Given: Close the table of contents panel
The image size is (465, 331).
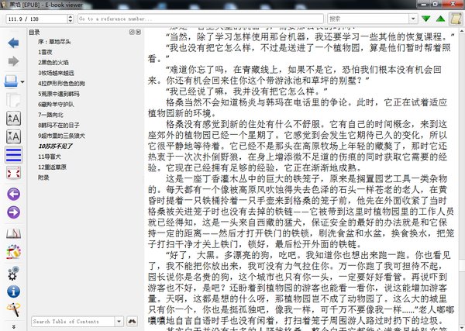Looking at the screenshot, I should click(x=138, y=32).
